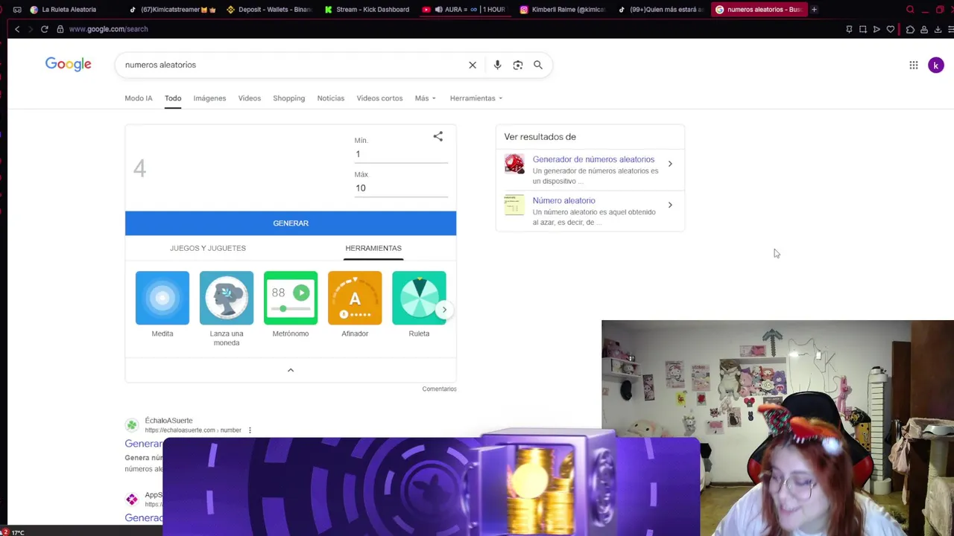Viewport: 954px width, 536px height.
Task: Click the pinboard pin icon in address bar
Action: point(849,29)
